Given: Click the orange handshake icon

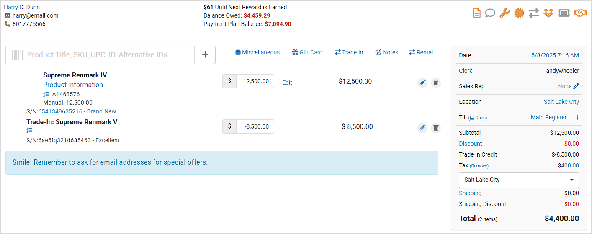Looking at the screenshot, I should pyautogui.click(x=580, y=13).
